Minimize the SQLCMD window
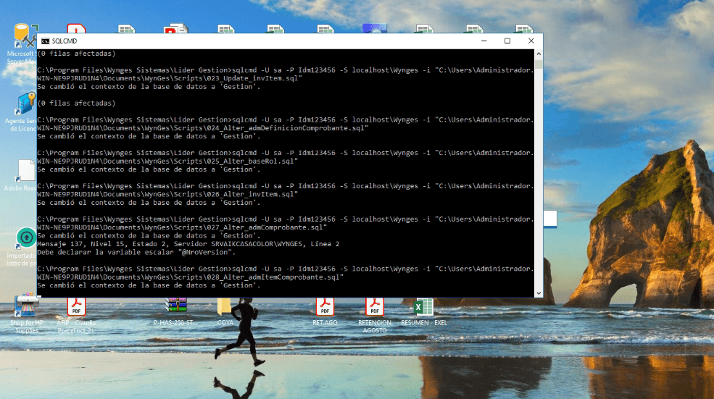This screenshot has width=714, height=399. tap(483, 41)
